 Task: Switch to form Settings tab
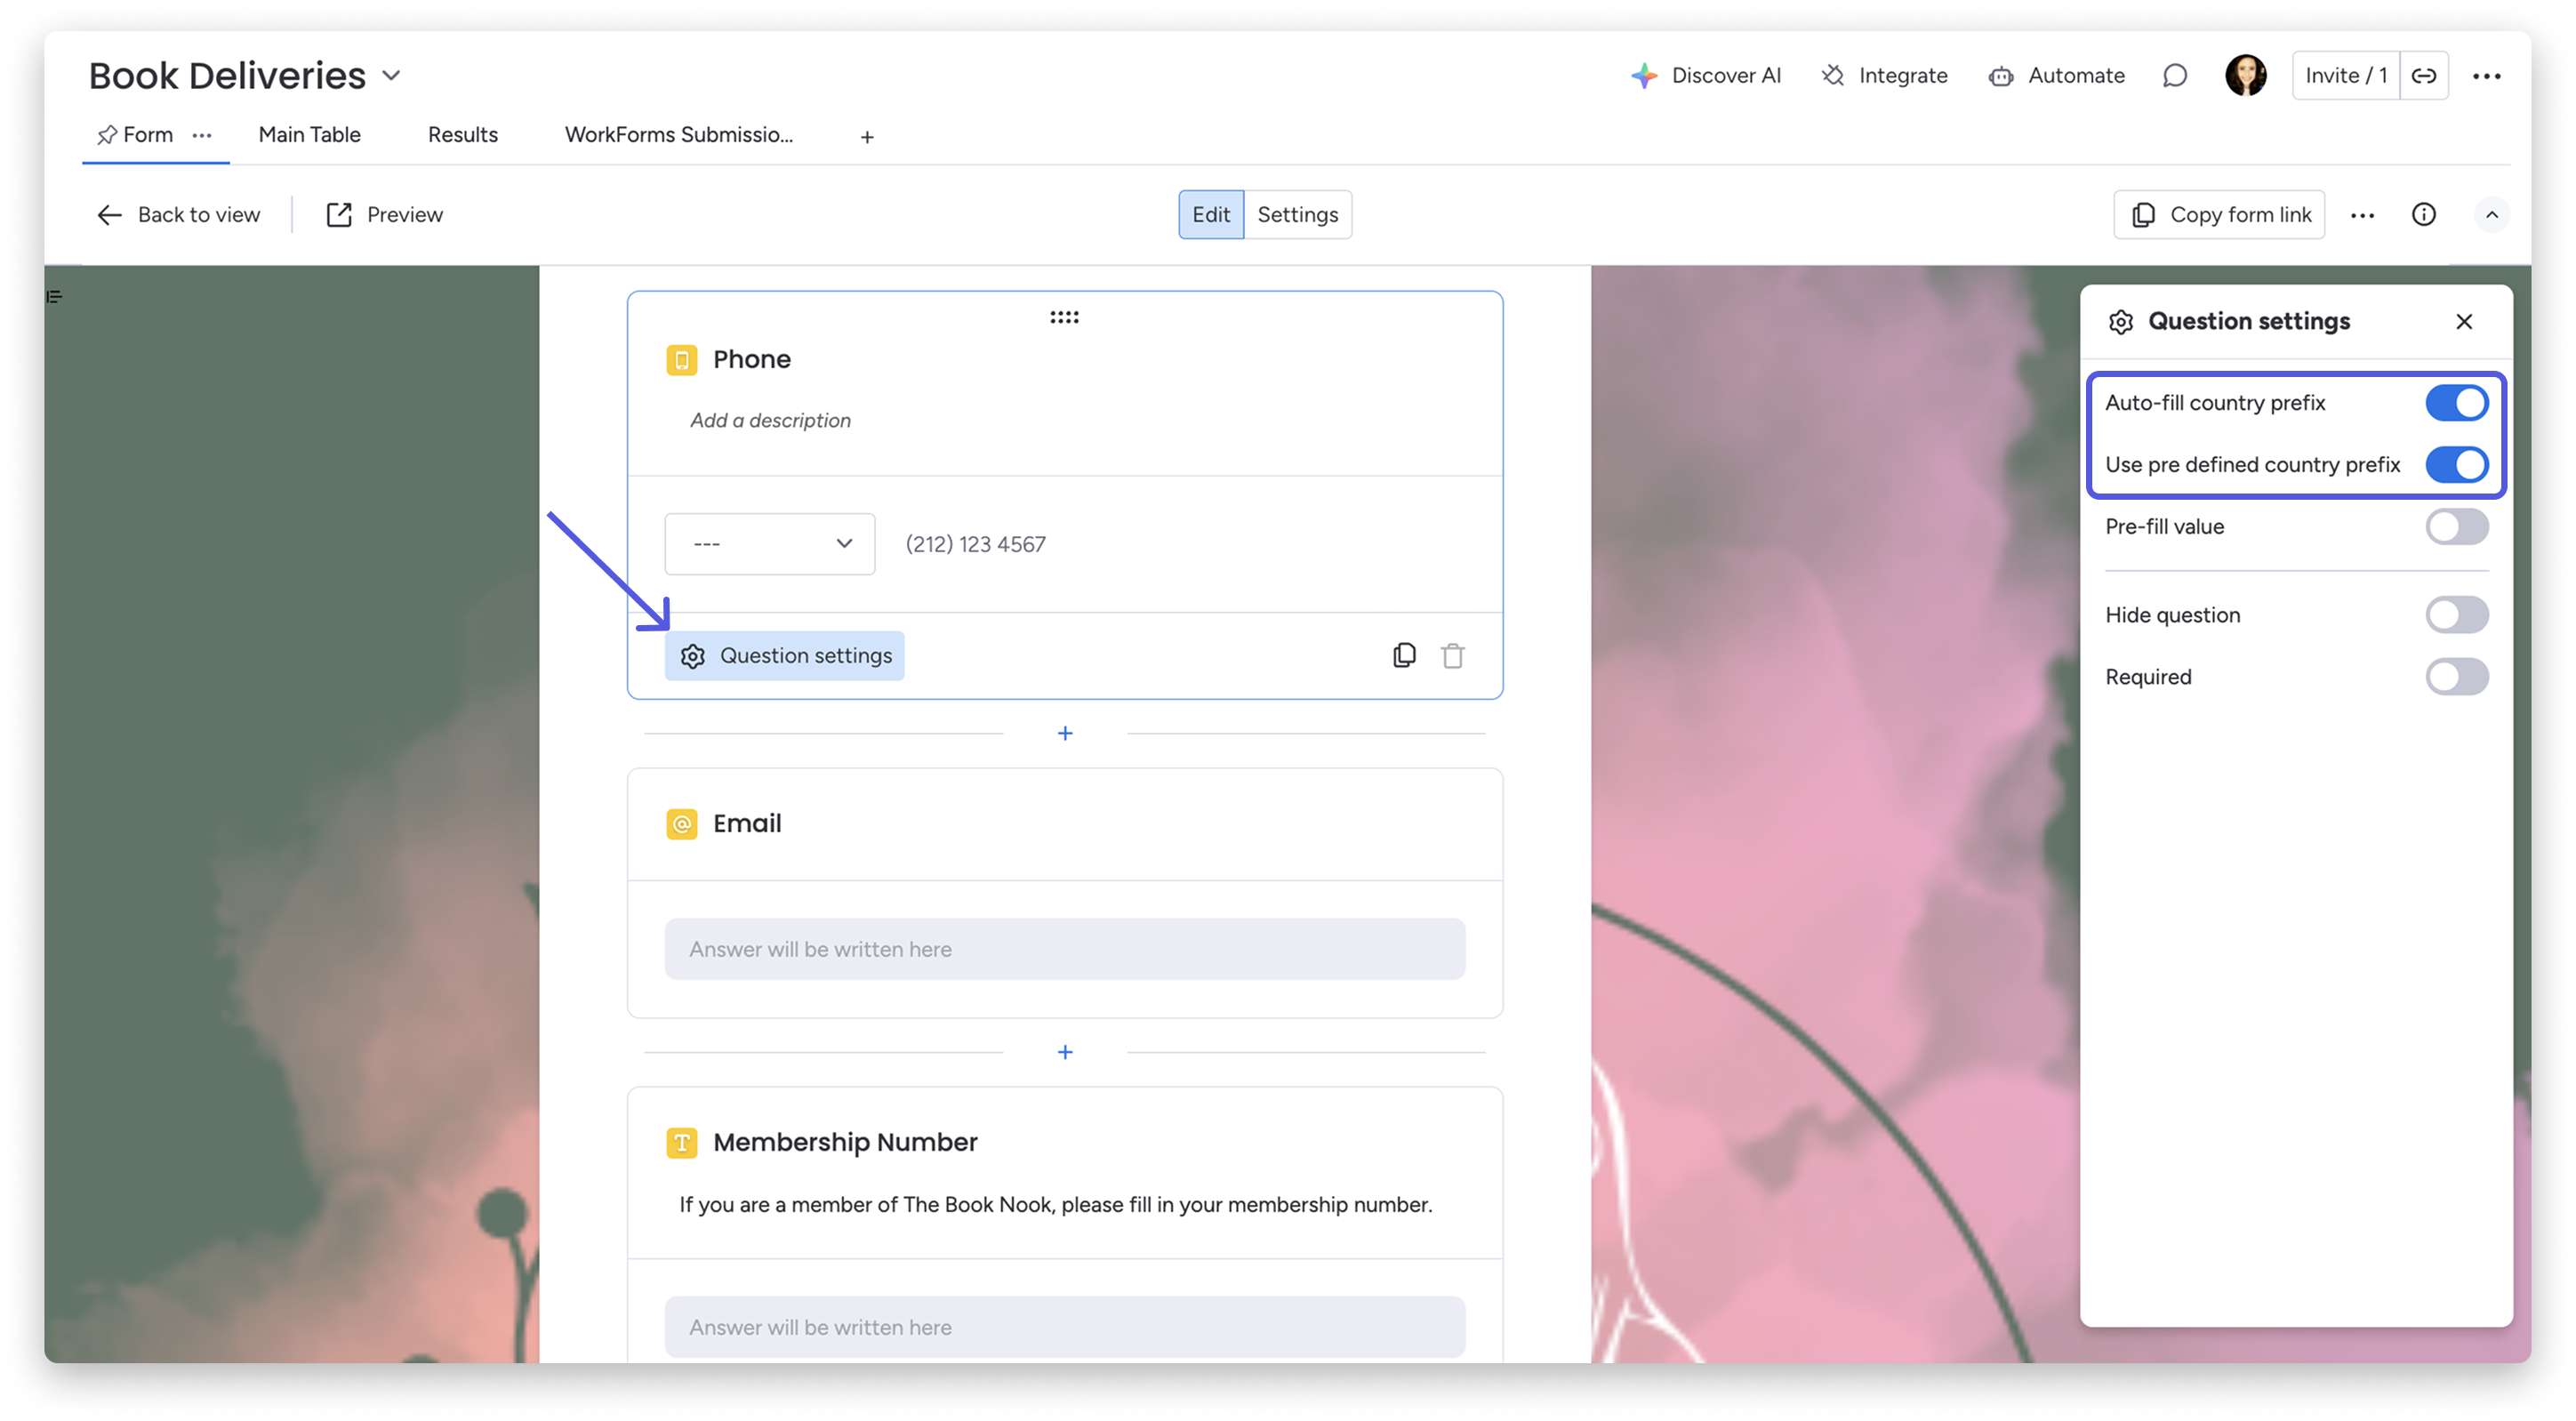click(x=1297, y=215)
